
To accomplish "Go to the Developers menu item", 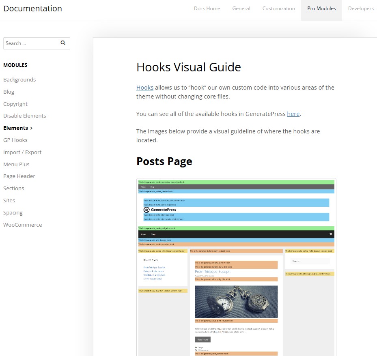I will click(x=360, y=9).
